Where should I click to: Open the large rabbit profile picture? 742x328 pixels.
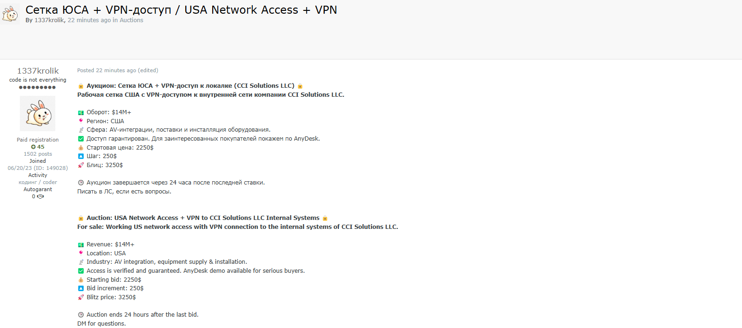pos(37,113)
